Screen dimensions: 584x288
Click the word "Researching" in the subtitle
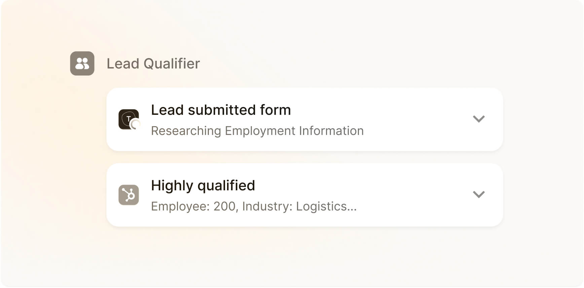[x=186, y=131]
